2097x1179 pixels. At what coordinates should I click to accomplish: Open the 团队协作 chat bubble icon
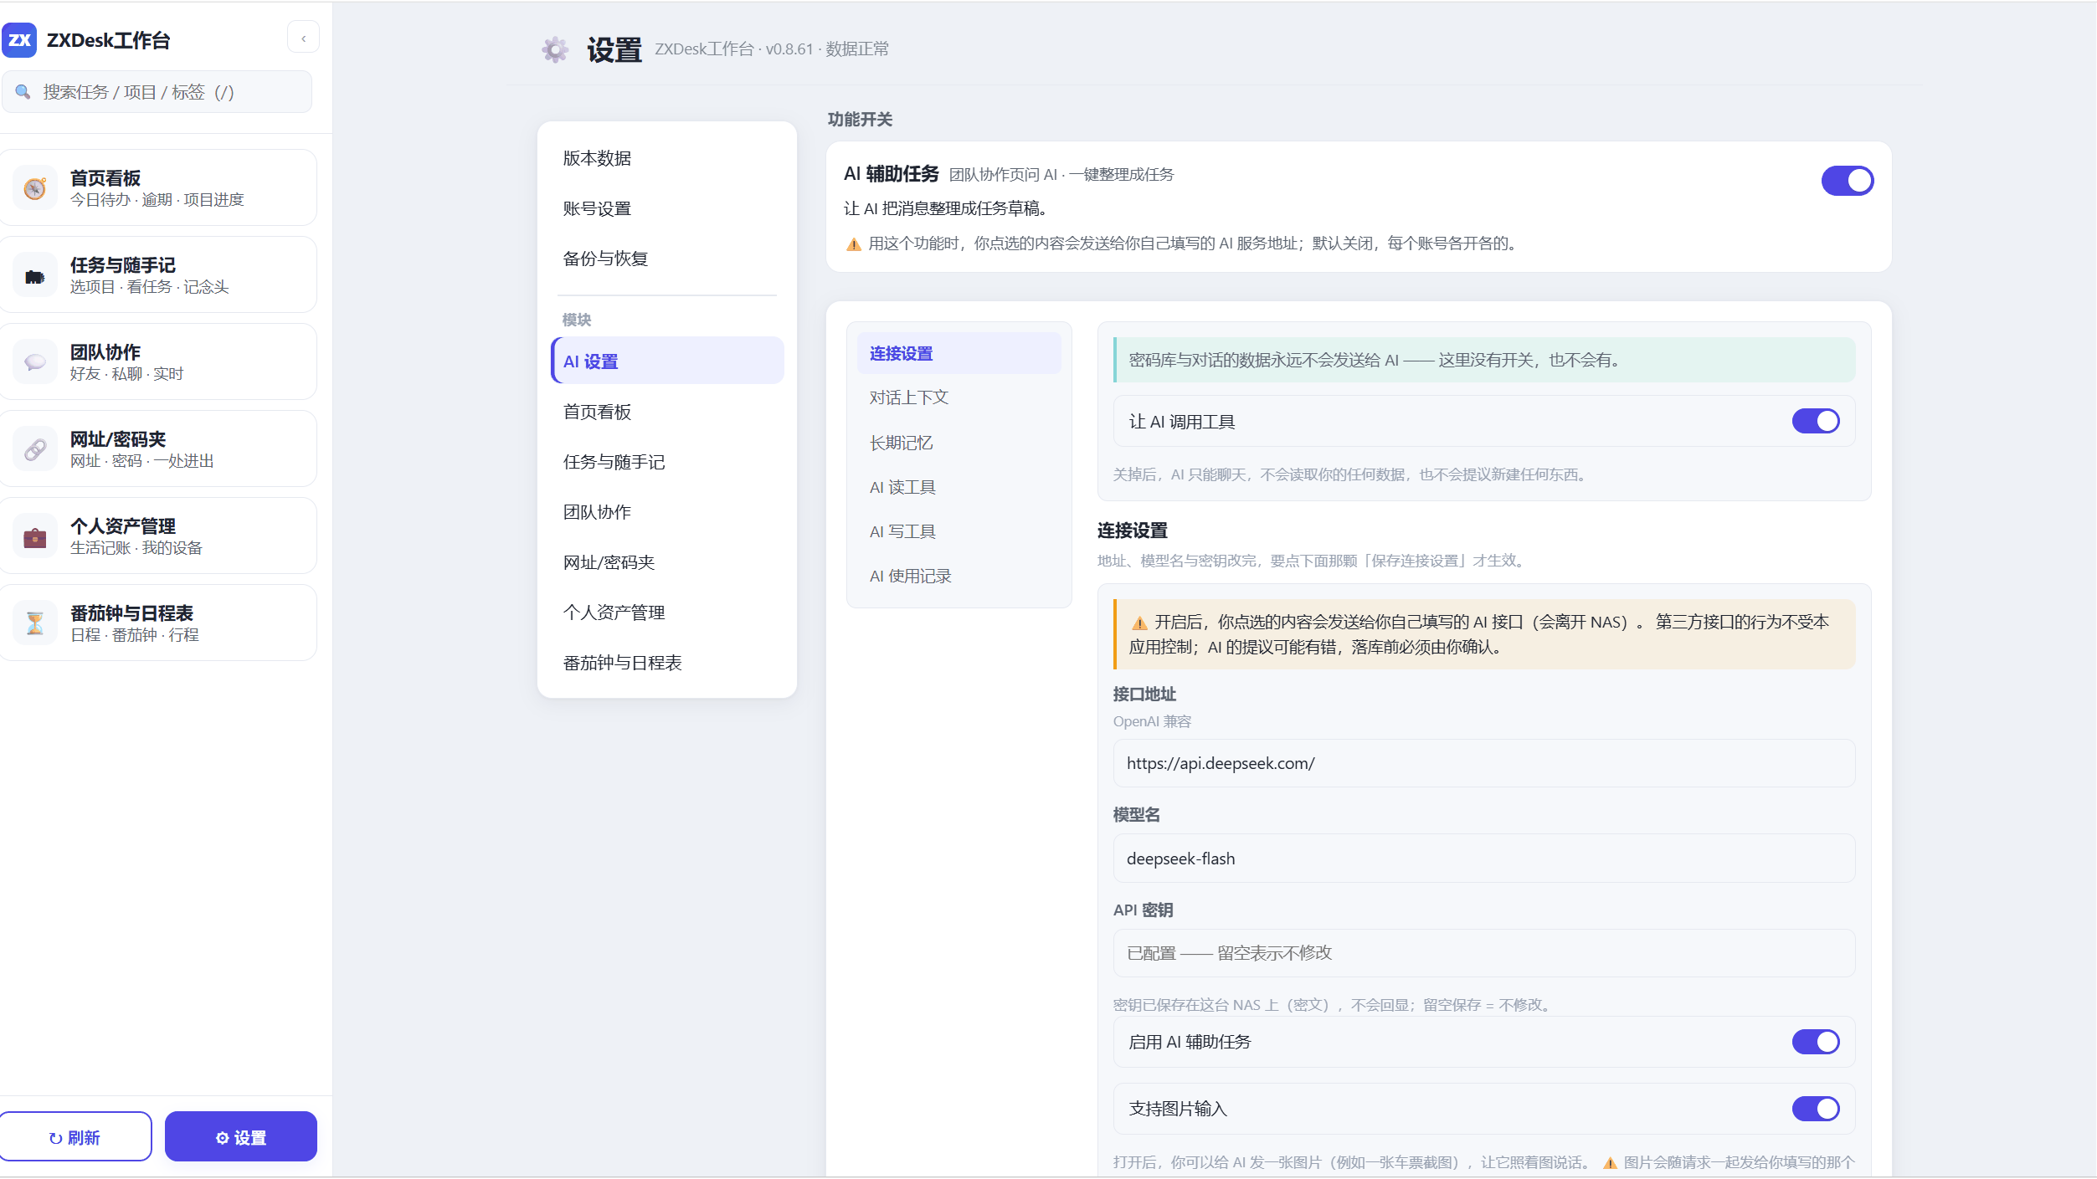(x=34, y=362)
